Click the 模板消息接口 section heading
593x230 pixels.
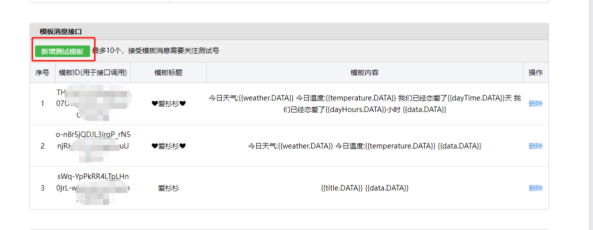click(x=61, y=31)
